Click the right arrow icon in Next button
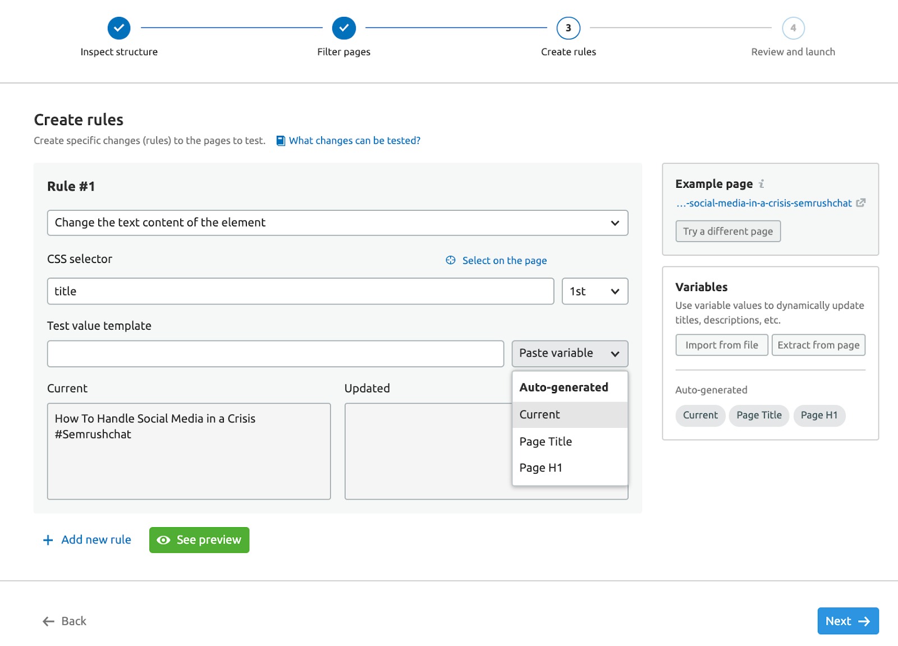The height and width of the screenshot is (646, 898). pyautogui.click(x=864, y=621)
